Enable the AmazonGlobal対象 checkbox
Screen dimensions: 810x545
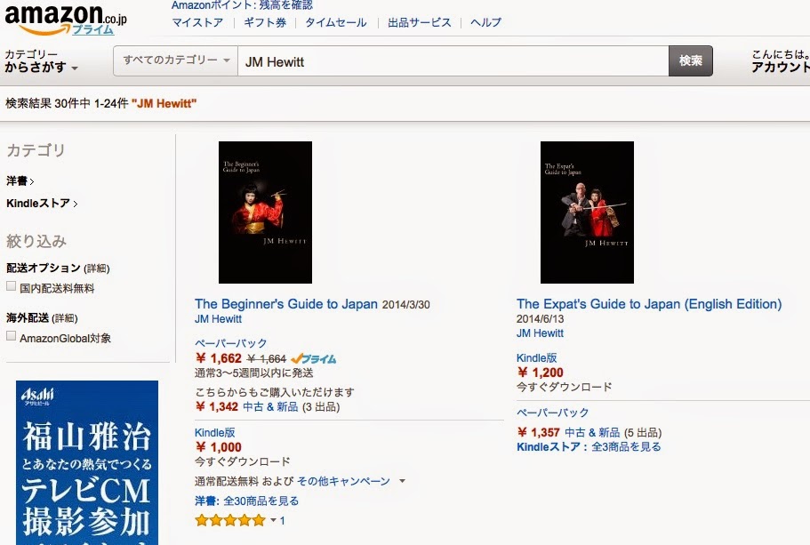click(x=11, y=336)
